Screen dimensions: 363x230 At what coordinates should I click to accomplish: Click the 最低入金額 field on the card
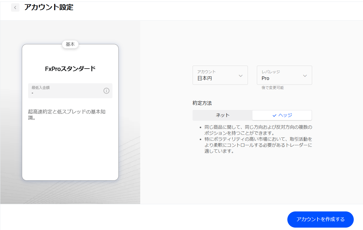(66, 91)
